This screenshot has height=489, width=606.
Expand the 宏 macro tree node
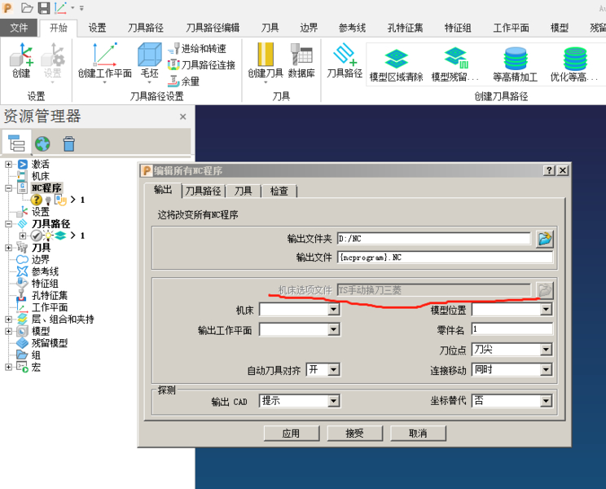point(8,367)
